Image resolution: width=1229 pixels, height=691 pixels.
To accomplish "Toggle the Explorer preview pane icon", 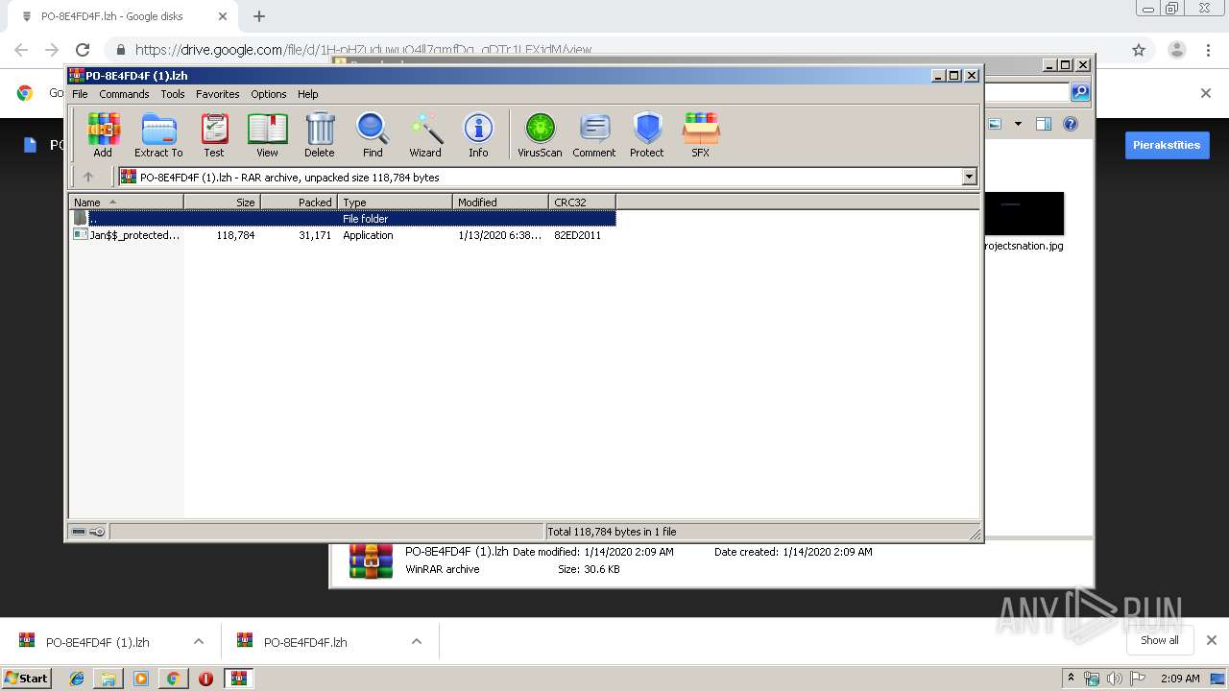I will (x=1044, y=124).
